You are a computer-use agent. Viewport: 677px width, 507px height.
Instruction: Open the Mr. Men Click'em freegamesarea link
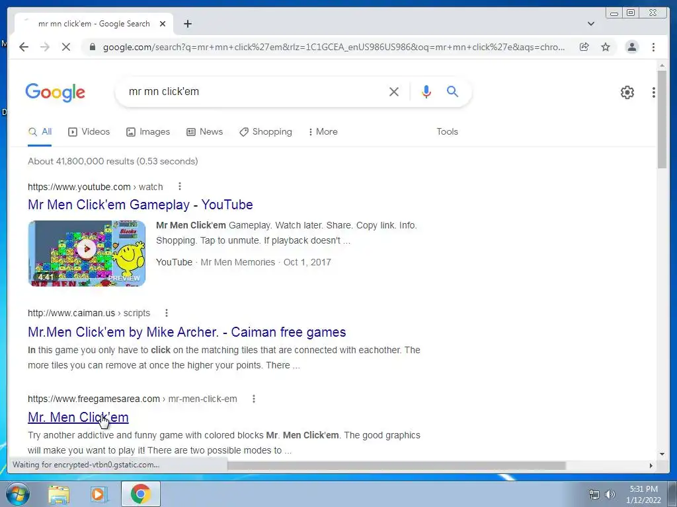pos(78,417)
